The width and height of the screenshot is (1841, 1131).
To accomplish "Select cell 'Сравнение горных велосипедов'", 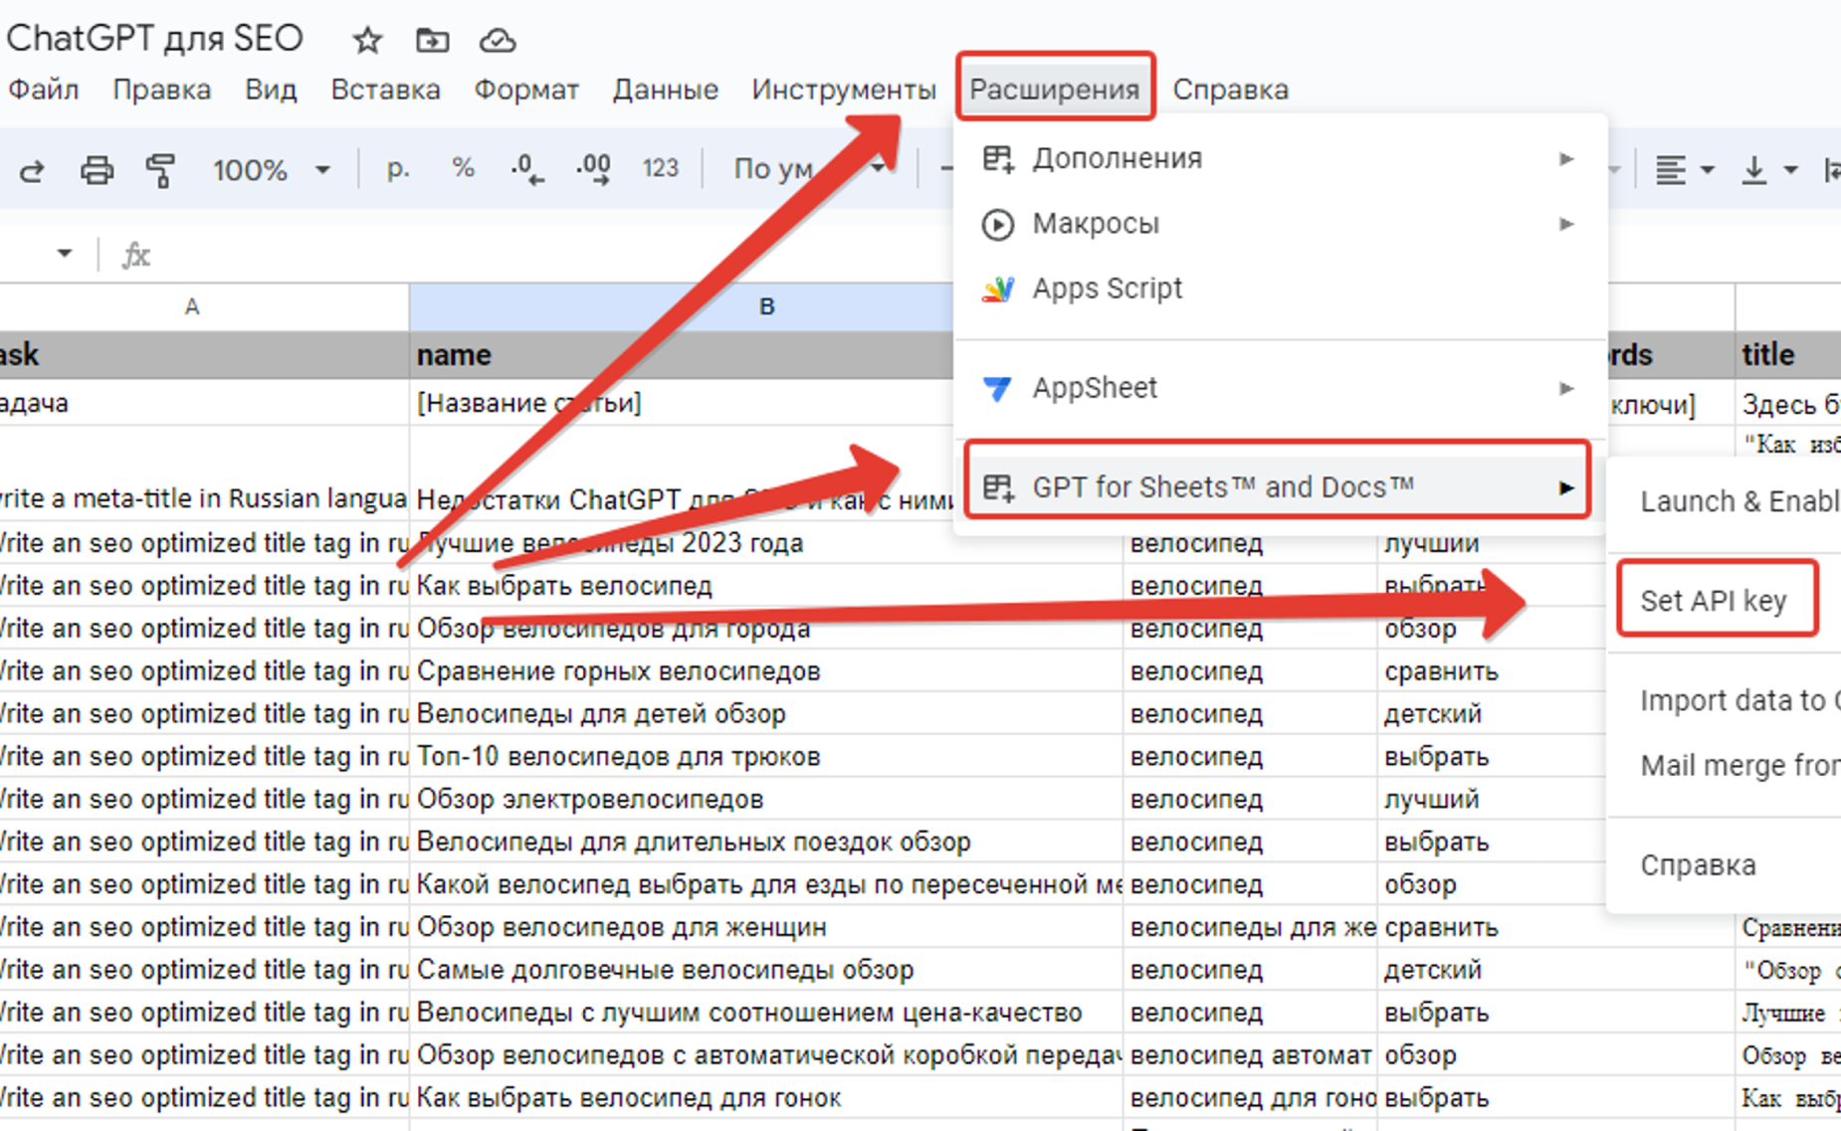I will (x=766, y=671).
